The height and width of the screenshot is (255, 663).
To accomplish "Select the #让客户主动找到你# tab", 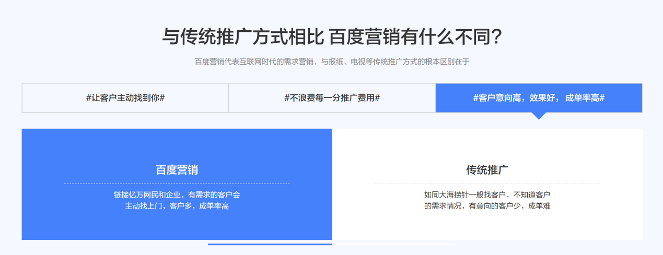I will pos(125,98).
